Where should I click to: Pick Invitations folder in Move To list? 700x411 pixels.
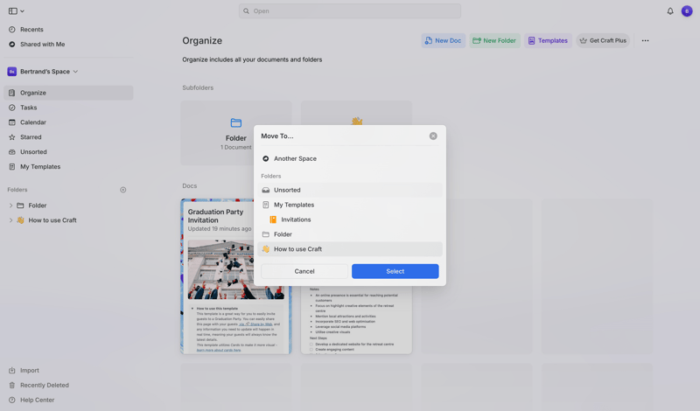coord(296,219)
